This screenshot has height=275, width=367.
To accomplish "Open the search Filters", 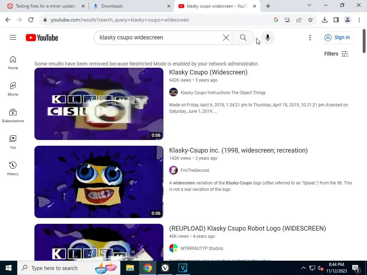I will coord(336,54).
